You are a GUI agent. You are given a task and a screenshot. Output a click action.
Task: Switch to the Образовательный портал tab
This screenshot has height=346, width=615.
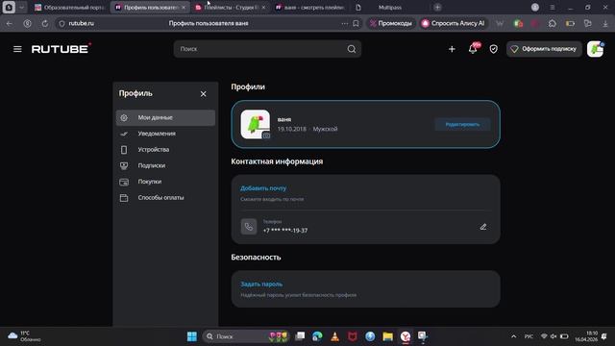pyautogui.click(x=70, y=7)
